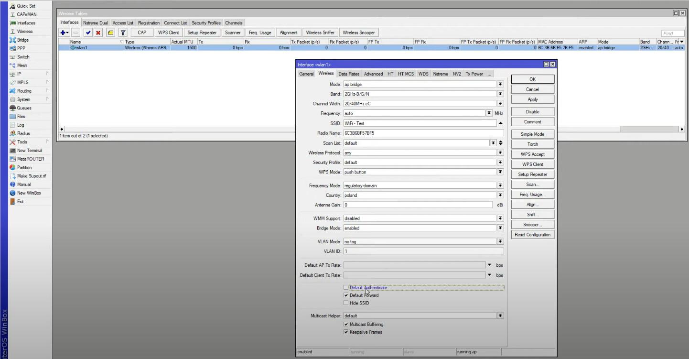The image size is (689, 359).
Task: Click the blue checkmark enable icon
Action: coord(88,33)
